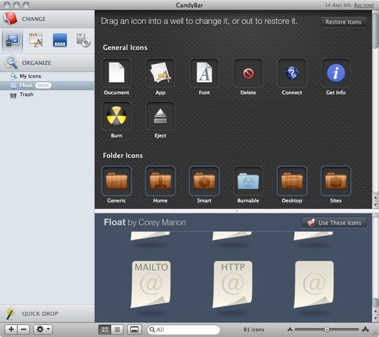The width and height of the screenshot is (379, 337).
Task: Select the Desktop folder icon
Action: click(x=292, y=181)
